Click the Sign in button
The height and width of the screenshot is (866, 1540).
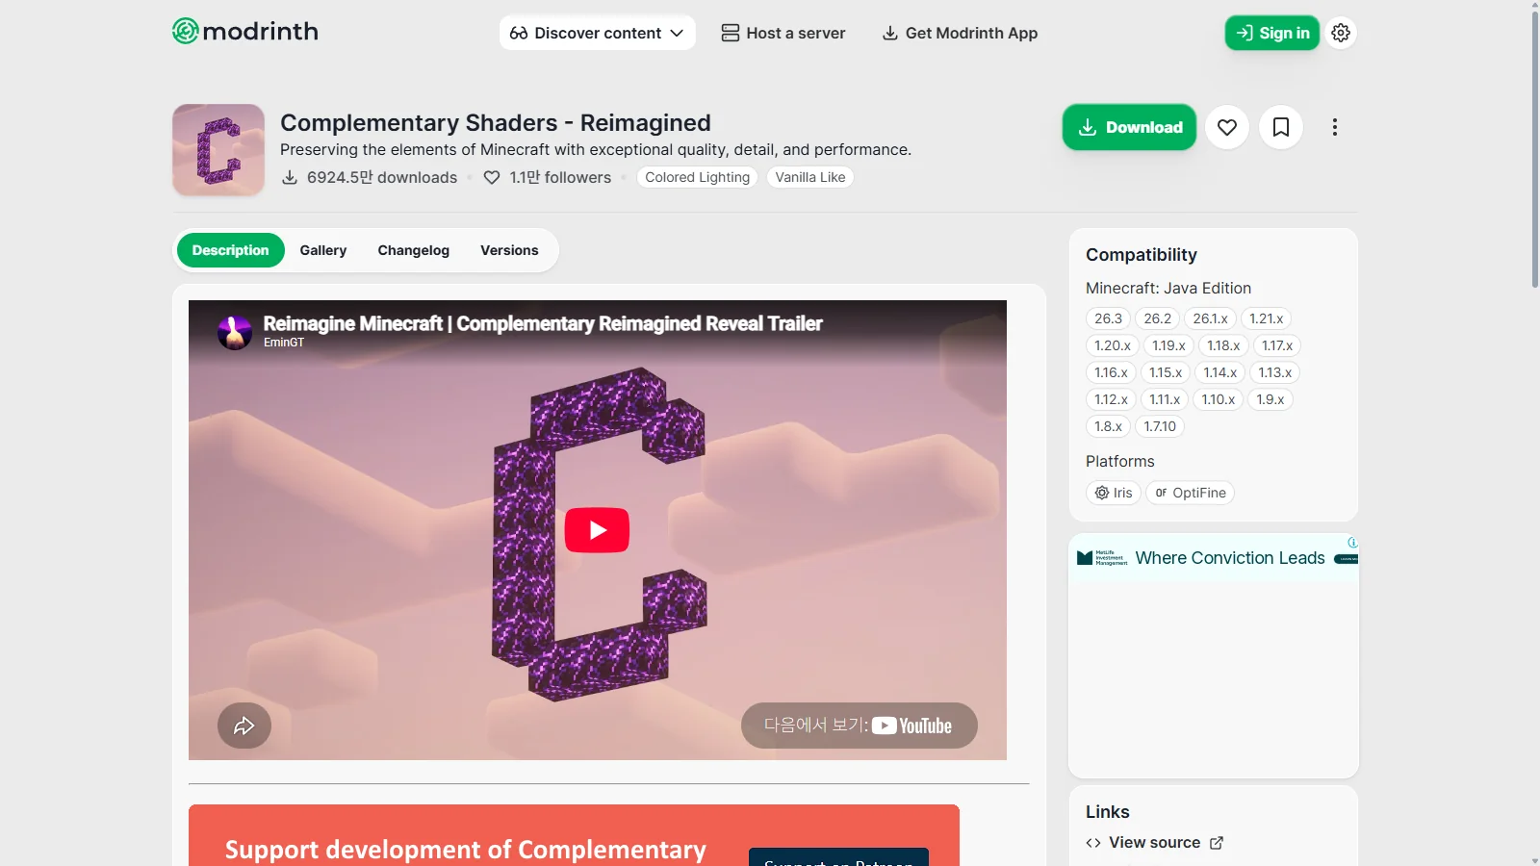coord(1272,33)
